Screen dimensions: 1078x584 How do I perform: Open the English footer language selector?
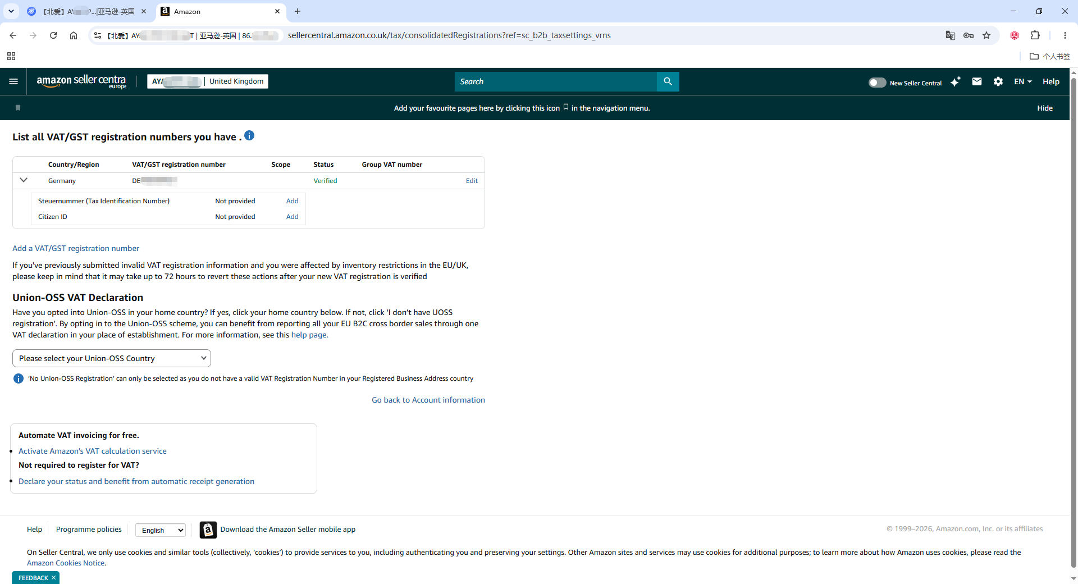coord(161,530)
